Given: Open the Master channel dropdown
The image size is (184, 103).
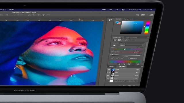Looking at the screenshot, I should (131, 45).
